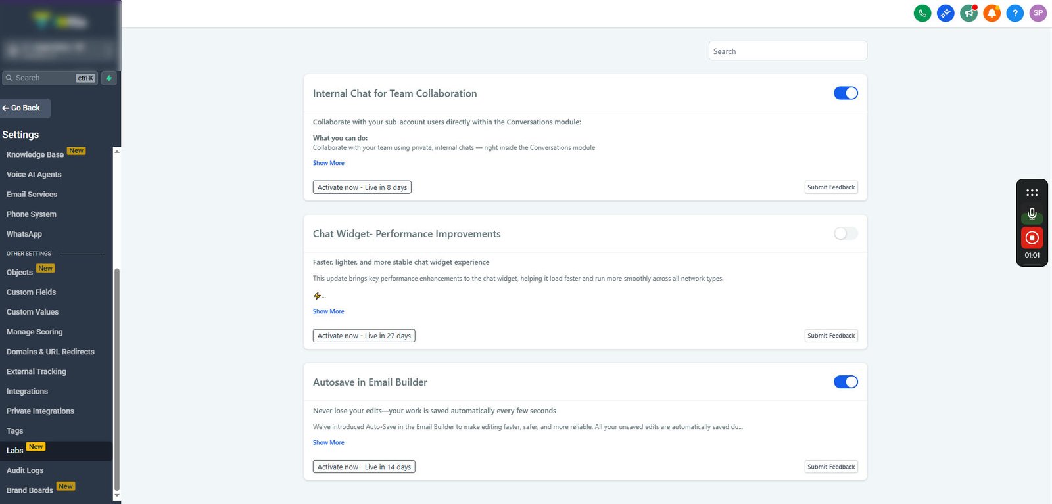Click Activate now - Live in 8 days
Screen dimensions: 1052x504
362,187
